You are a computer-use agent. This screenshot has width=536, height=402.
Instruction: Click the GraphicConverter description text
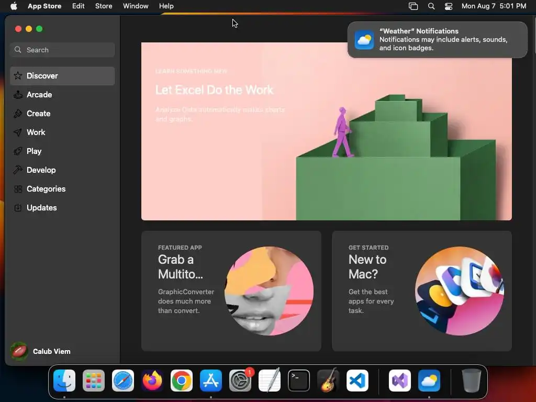coord(186,301)
